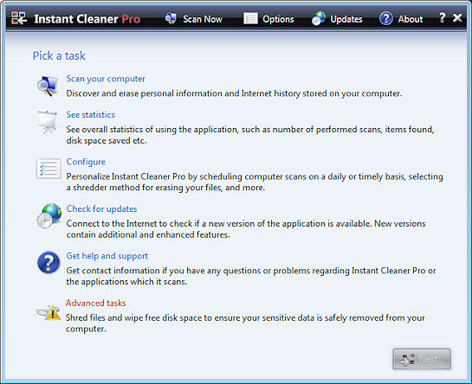Open the red Advanced tasks link
Screen dimensions: 472x384
96,303
